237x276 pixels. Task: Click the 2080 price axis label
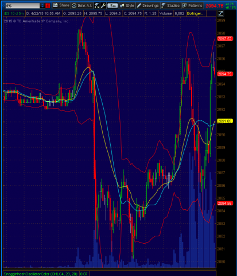[x=221, y=262]
